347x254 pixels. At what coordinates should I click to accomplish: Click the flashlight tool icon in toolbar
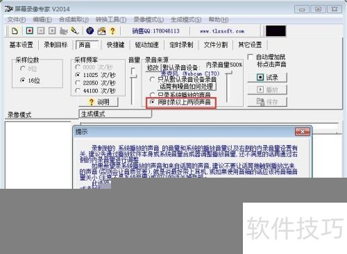tap(75, 31)
